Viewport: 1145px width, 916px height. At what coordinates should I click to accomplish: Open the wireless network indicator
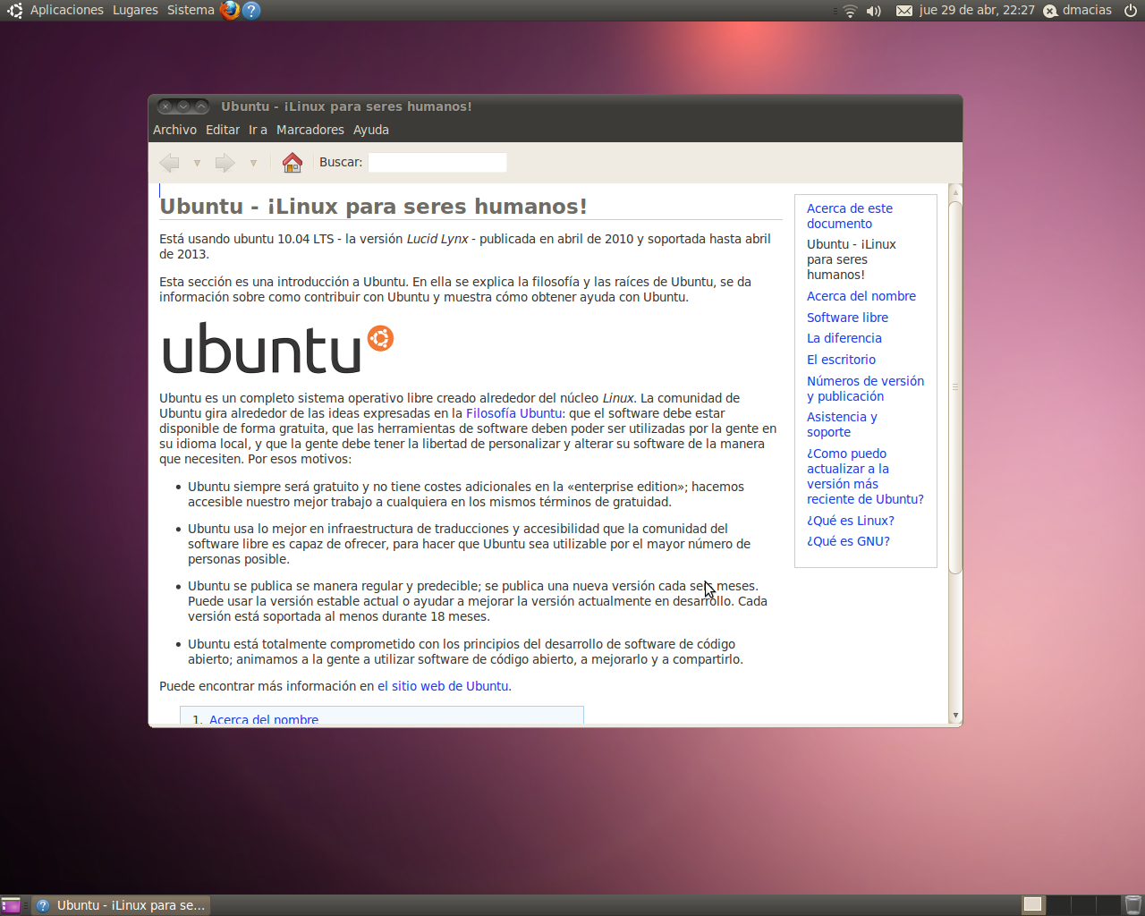coord(850,11)
